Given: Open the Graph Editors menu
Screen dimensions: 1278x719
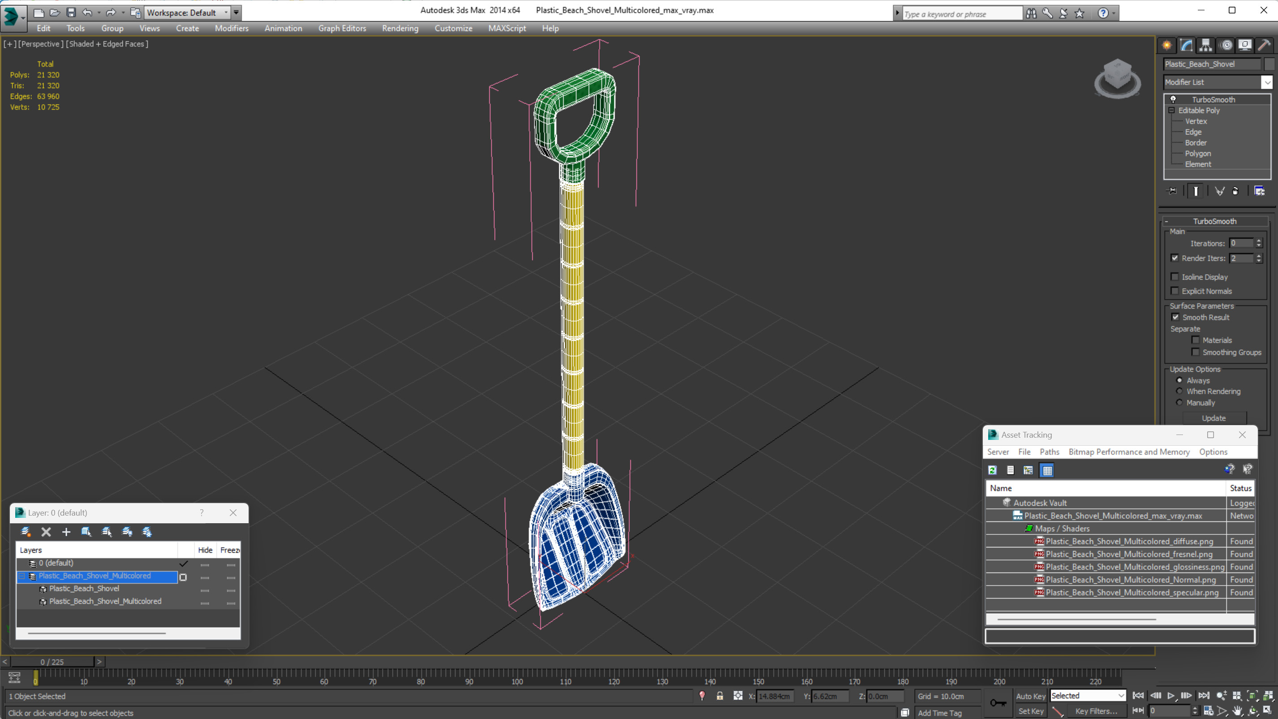Looking at the screenshot, I should point(342,28).
